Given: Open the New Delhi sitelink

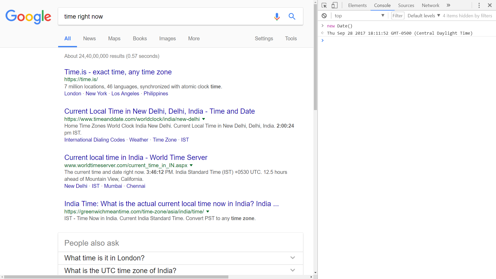Looking at the screenshot, I should (76, 186).
